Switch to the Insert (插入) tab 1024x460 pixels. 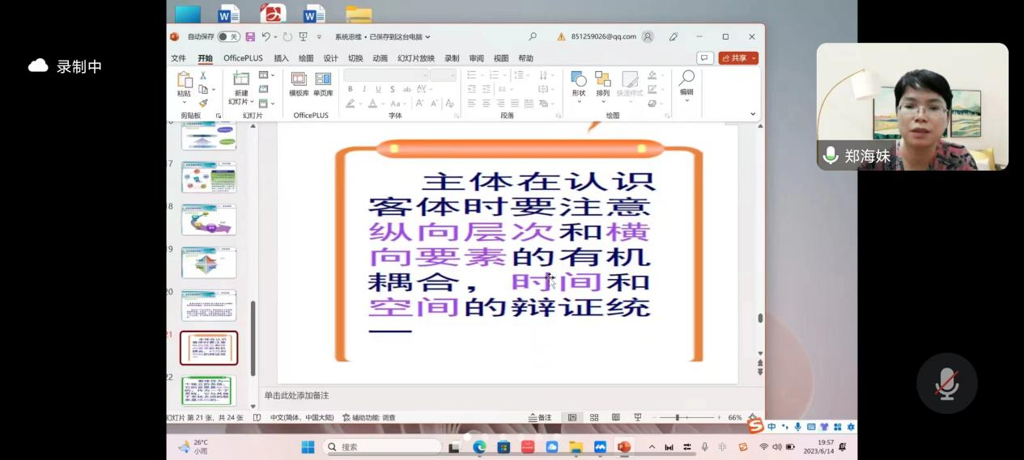(281, 58)
